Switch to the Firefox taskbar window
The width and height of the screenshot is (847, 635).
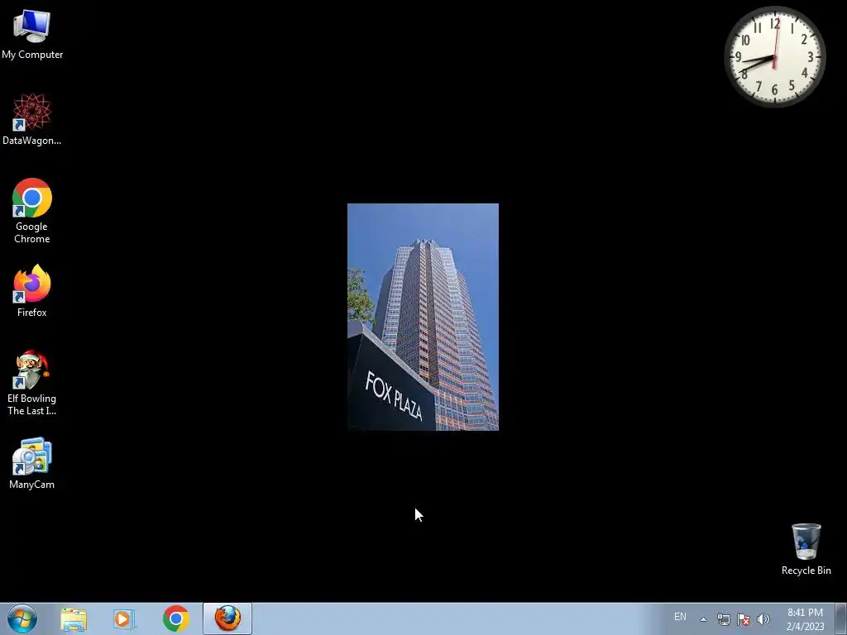[227, 618]
